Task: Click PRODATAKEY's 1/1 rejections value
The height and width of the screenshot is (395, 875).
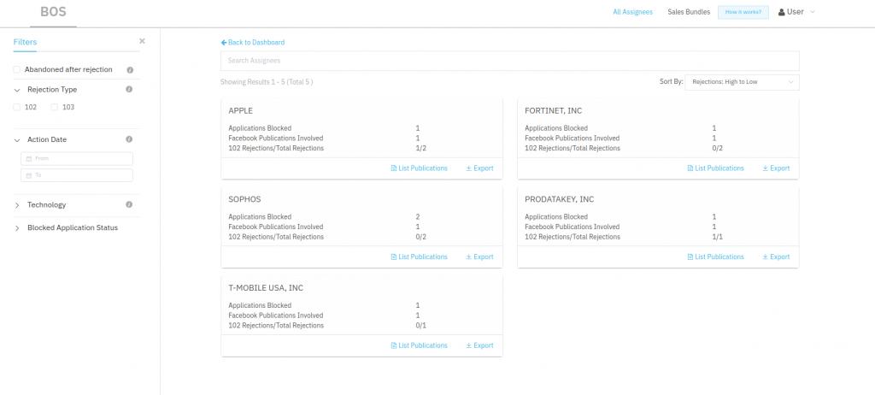Action: pyautogui.click(x=718, y=237)
